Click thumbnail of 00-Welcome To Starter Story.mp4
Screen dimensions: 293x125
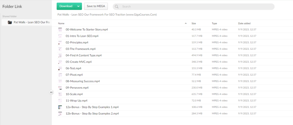click(60, 30)
